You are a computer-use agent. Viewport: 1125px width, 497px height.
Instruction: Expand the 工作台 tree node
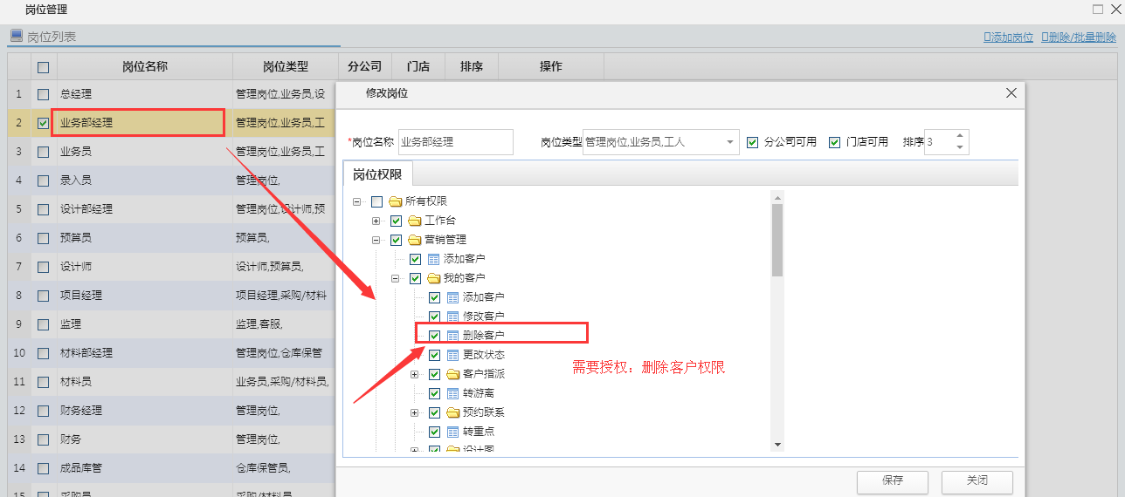coord(376,221)
